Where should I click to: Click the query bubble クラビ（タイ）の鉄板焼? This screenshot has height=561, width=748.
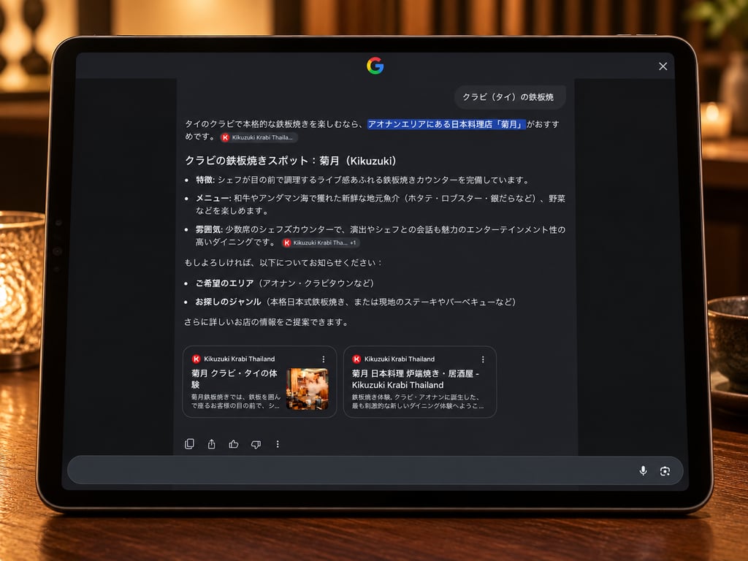coord(508,97)
